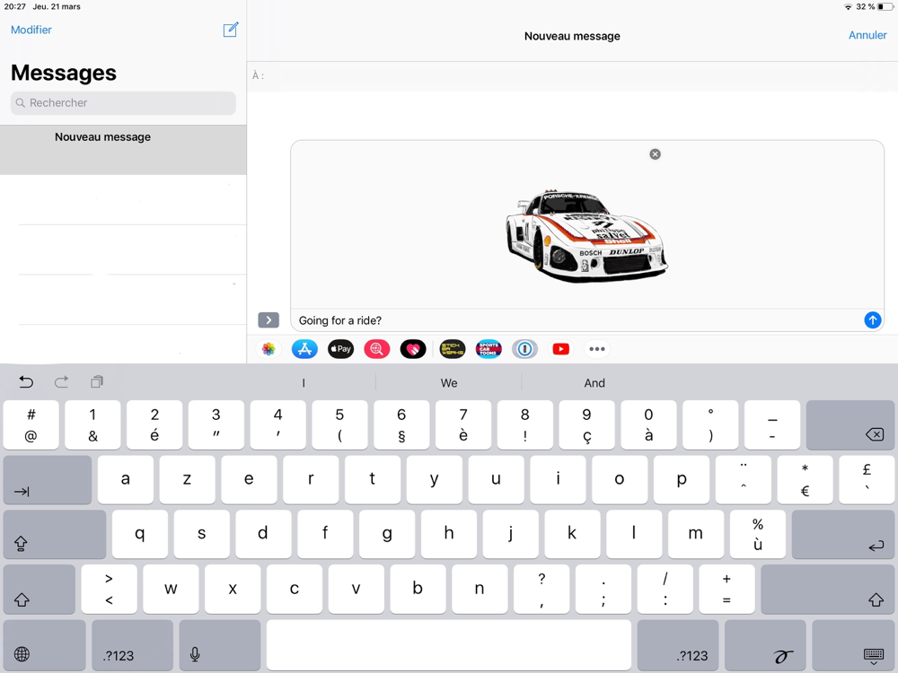Switch to the left .?123 symbols keyboard
The height and width of the screenshot is (673, 898).
pos(132,645)
